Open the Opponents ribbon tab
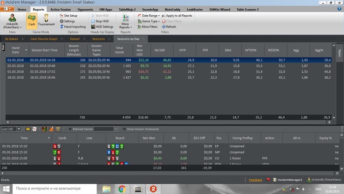Image resolution: width=344 pixels, height=194 pixels. click(x=85, y=9)
